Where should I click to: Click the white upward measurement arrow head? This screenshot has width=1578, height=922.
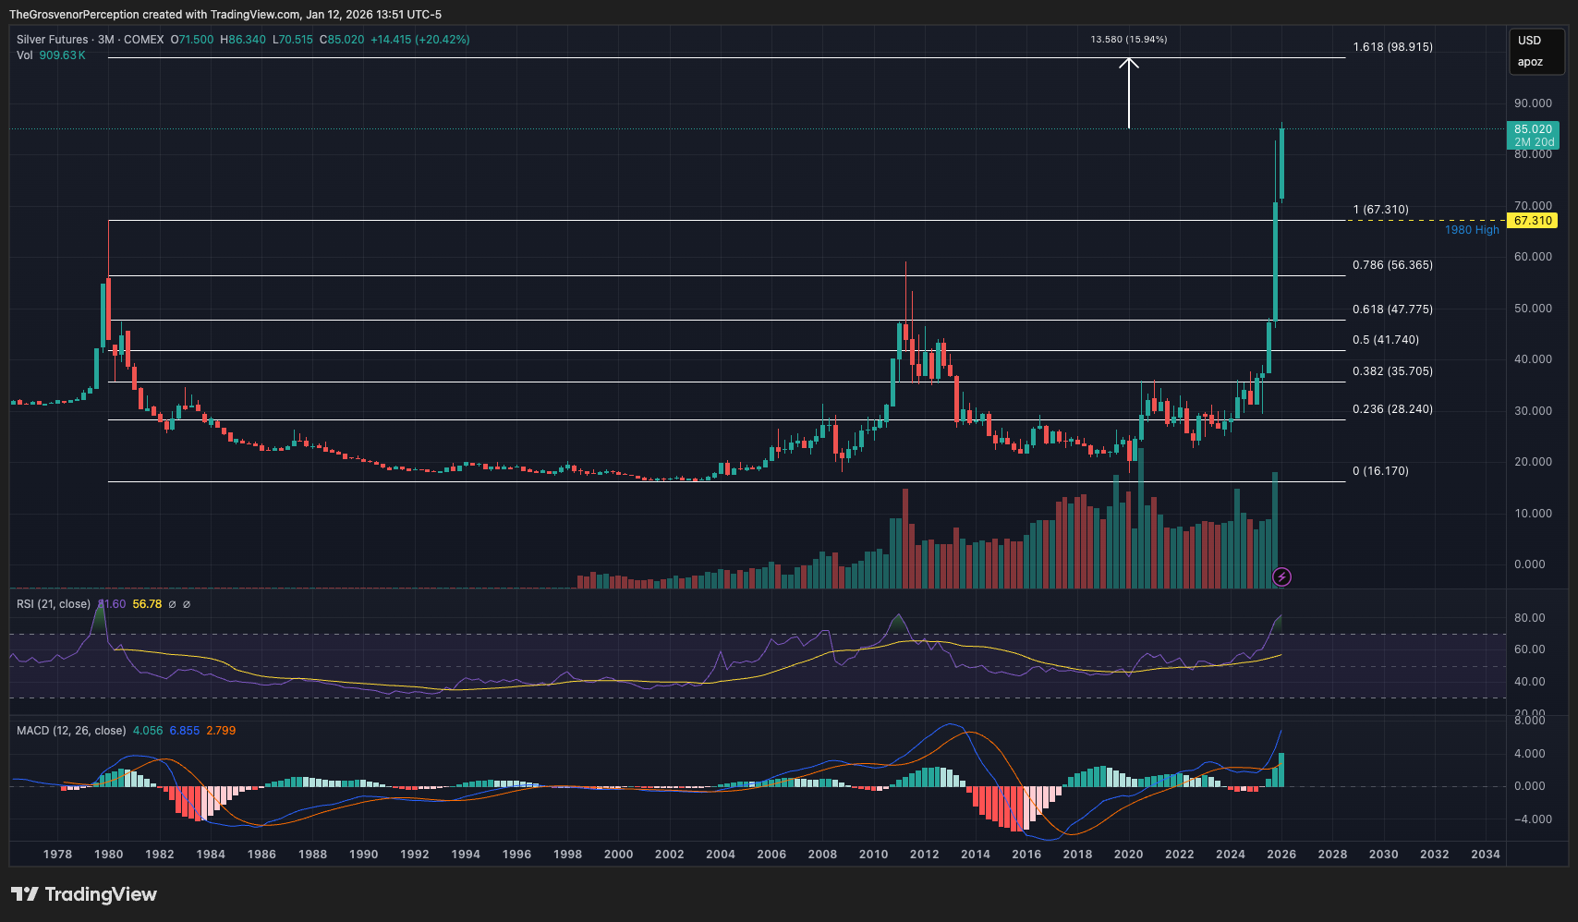pos(1128,64)
